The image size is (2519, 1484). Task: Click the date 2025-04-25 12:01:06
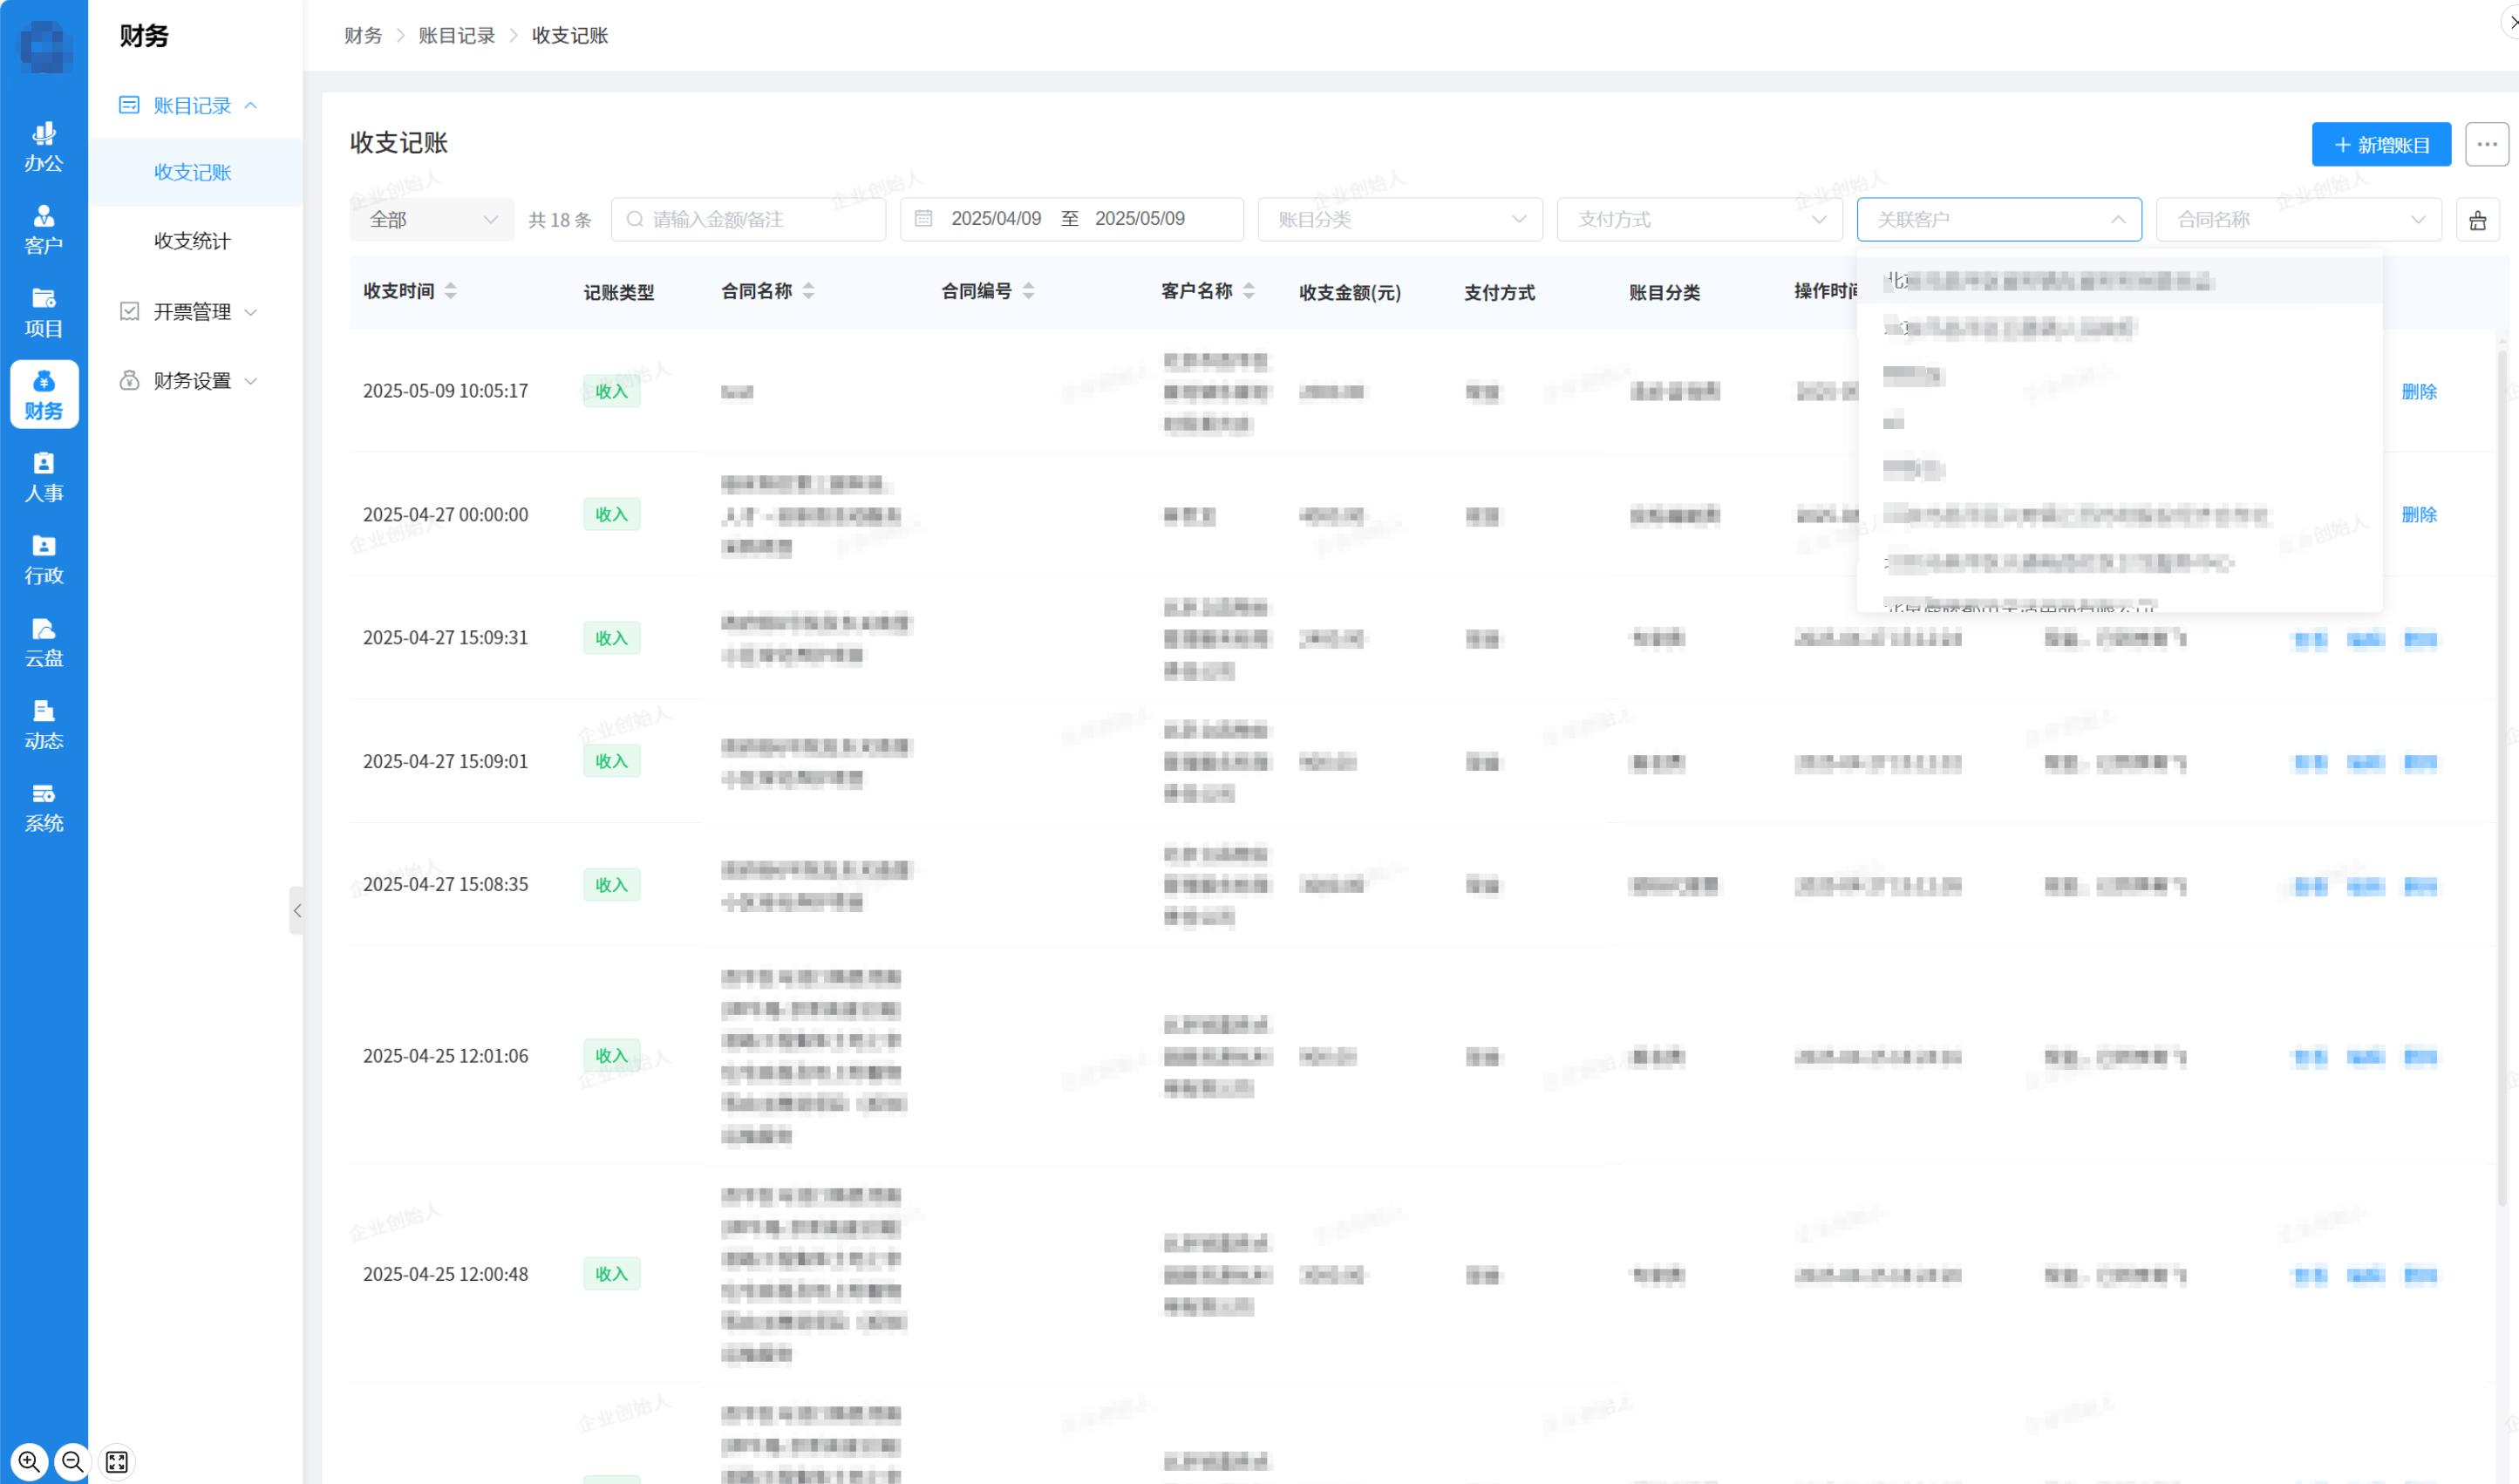[x=445, y=1056]
